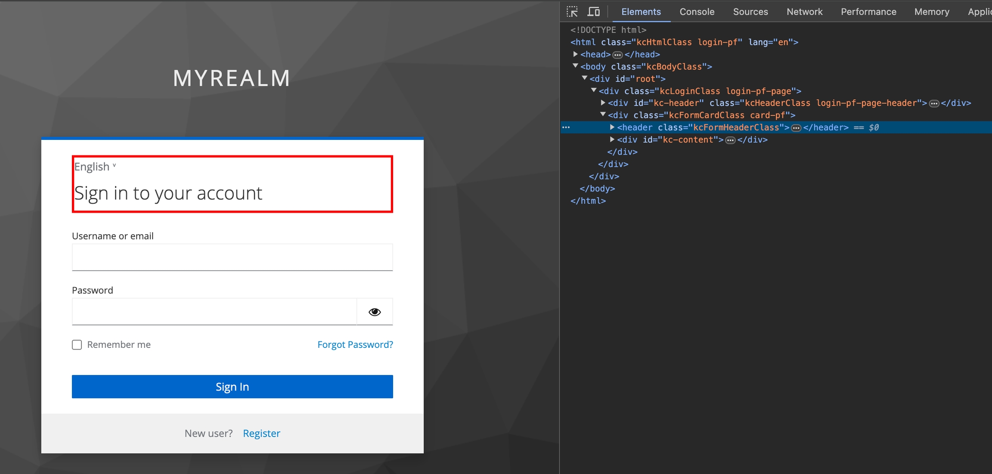Toggle the device toolbar icon
This screenshot has height=474, width=992.
594,12
